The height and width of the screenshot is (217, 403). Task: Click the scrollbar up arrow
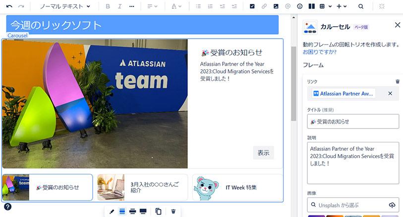[294, 18]
